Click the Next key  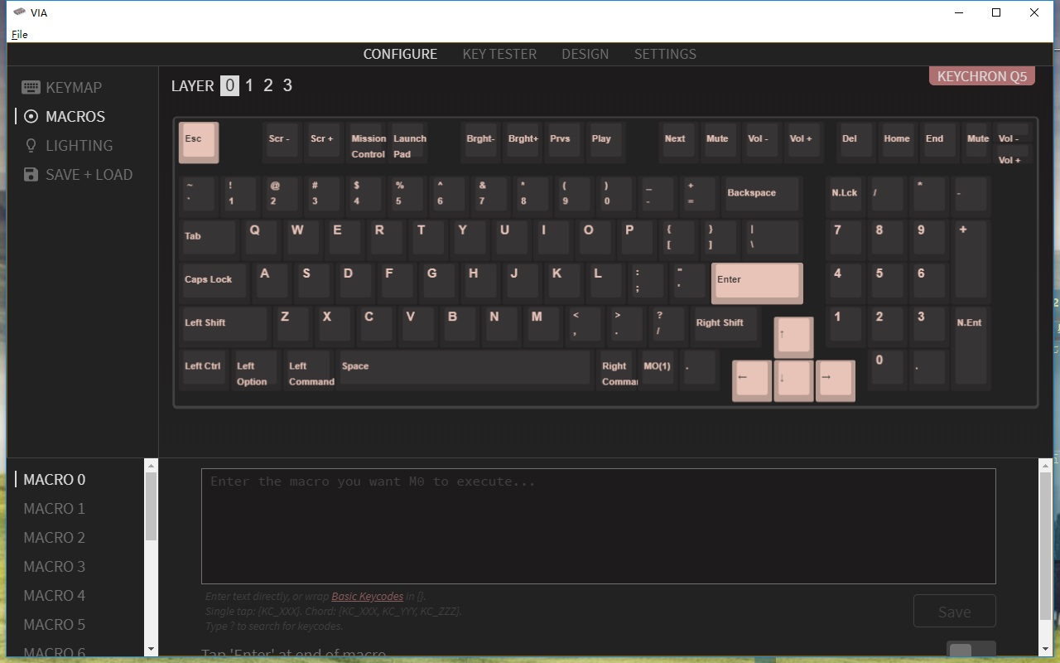(680, 143)
